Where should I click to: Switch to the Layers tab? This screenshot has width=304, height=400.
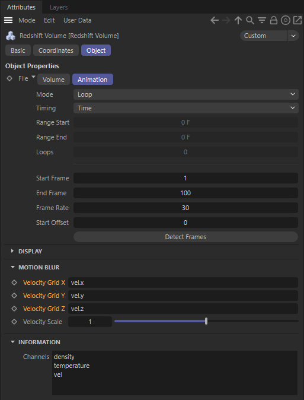59,7
